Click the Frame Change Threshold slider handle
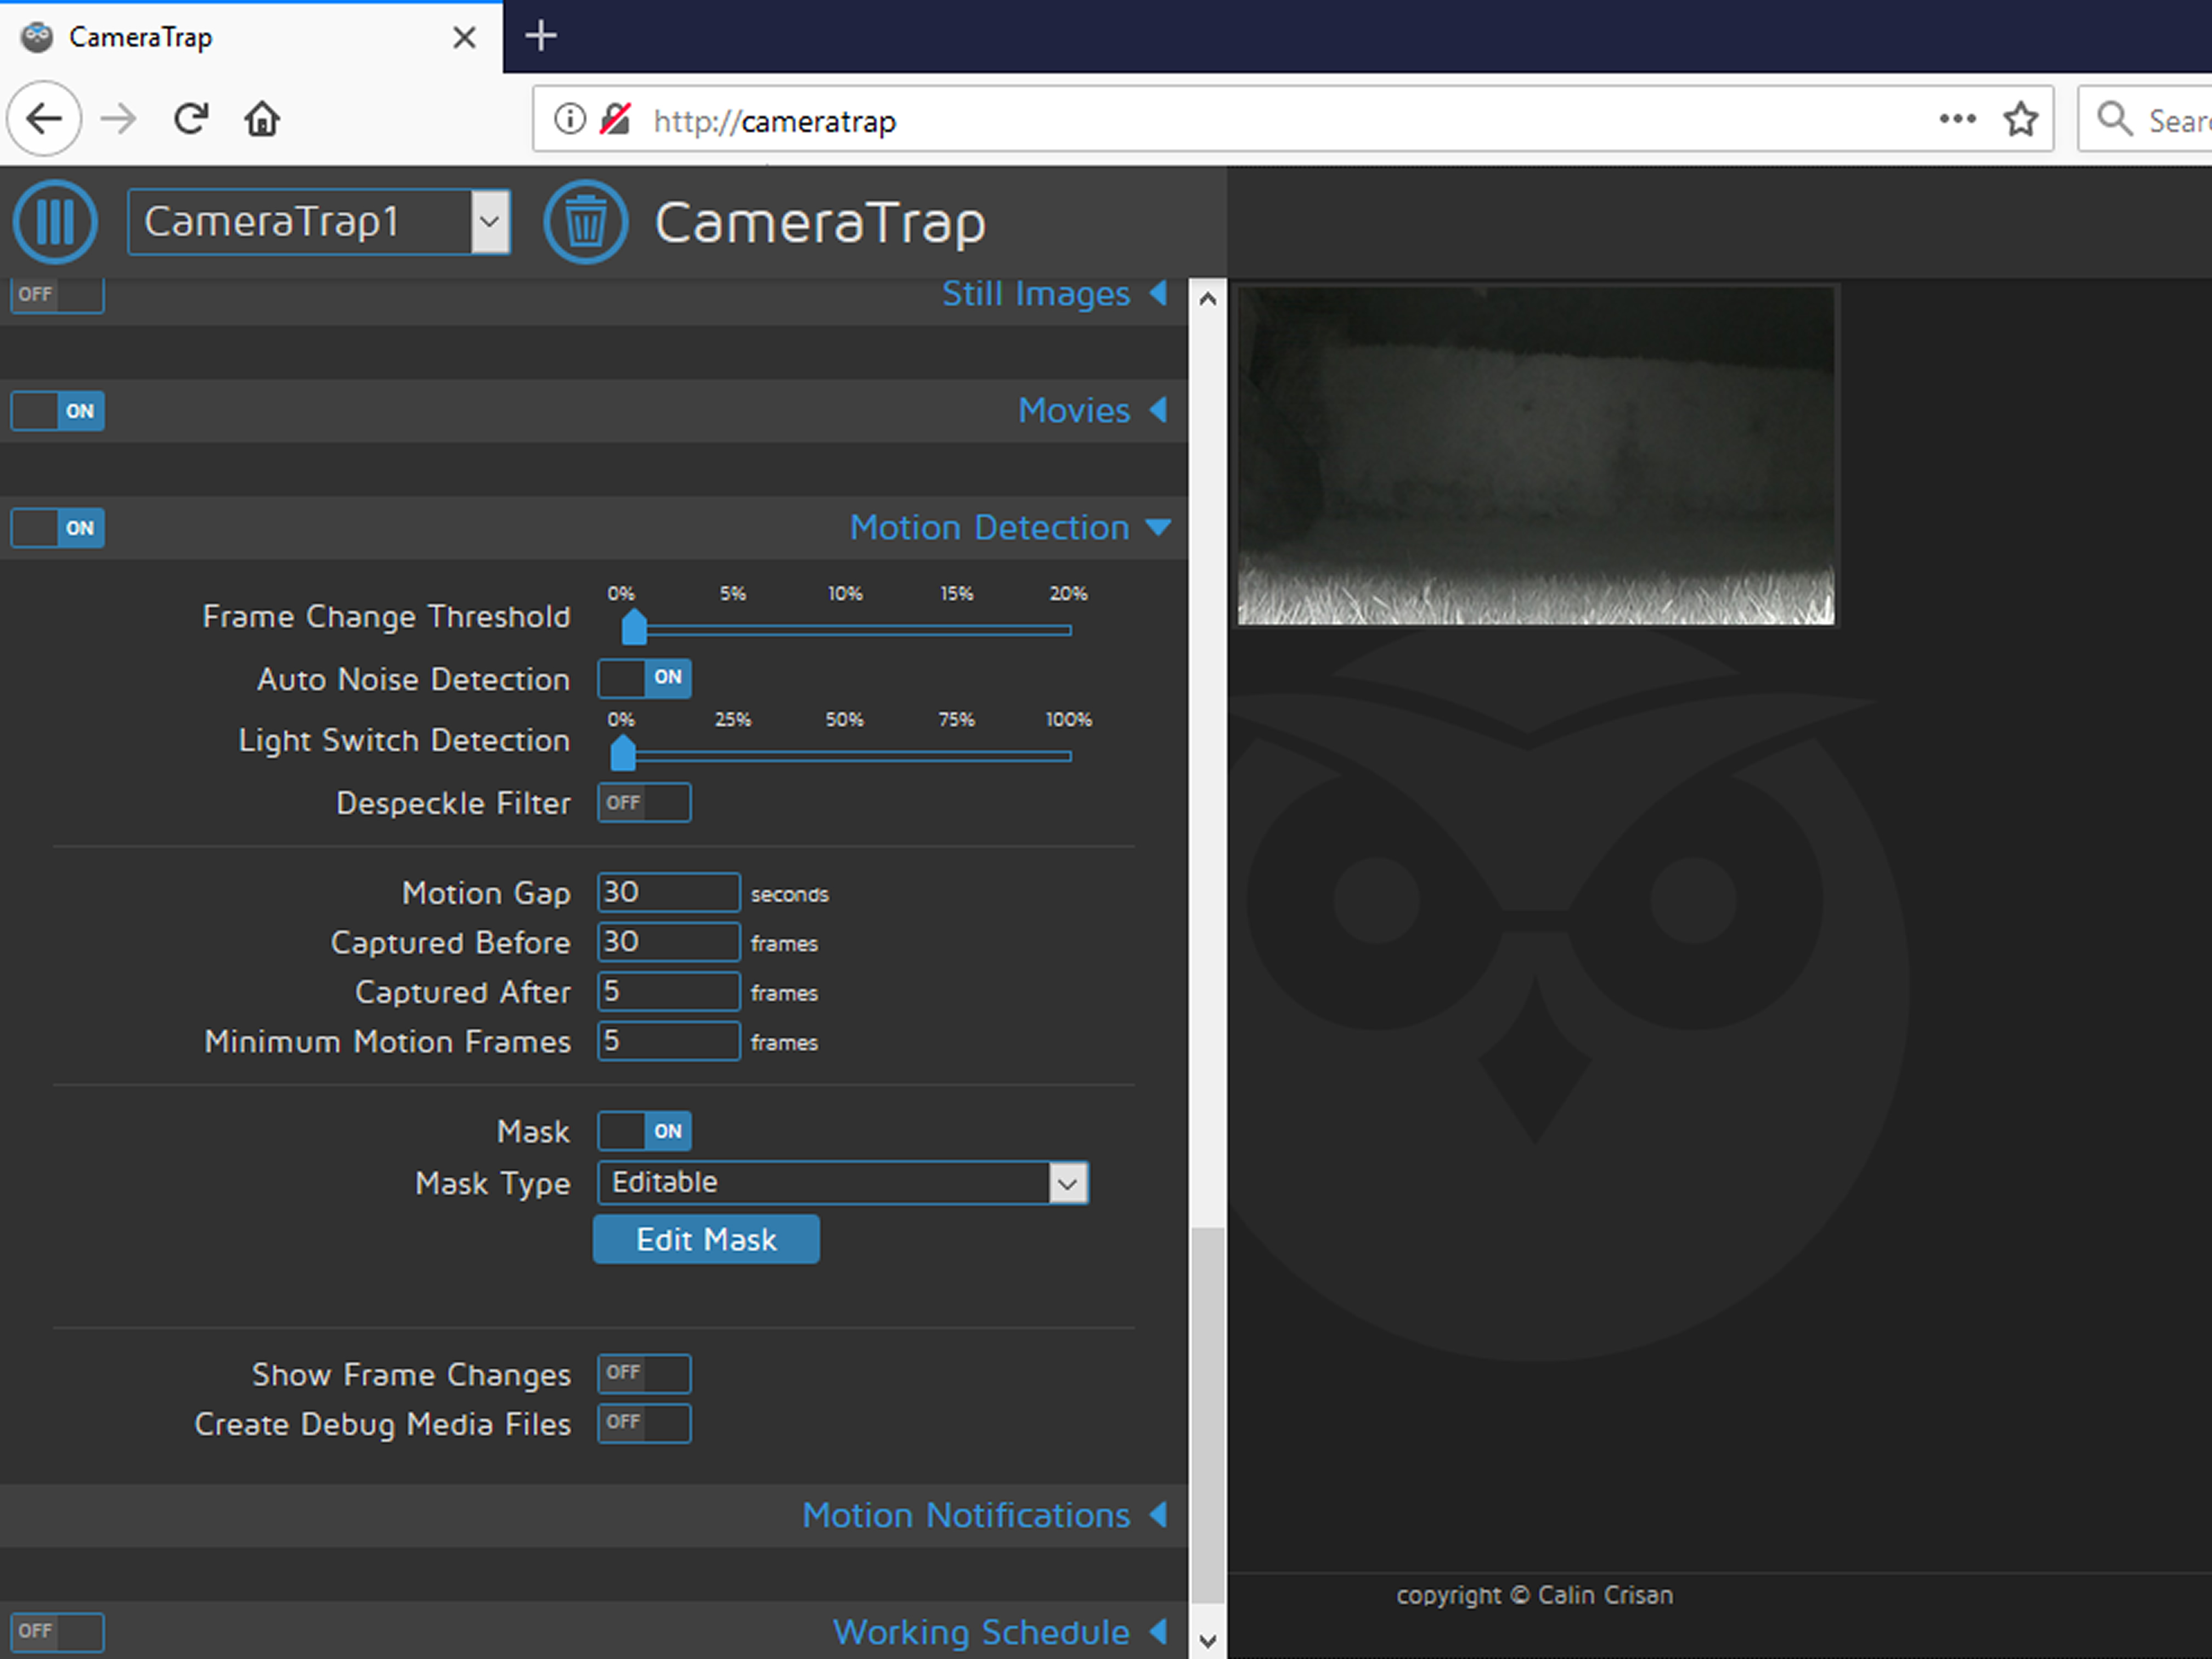 click(x=634, y=628)
